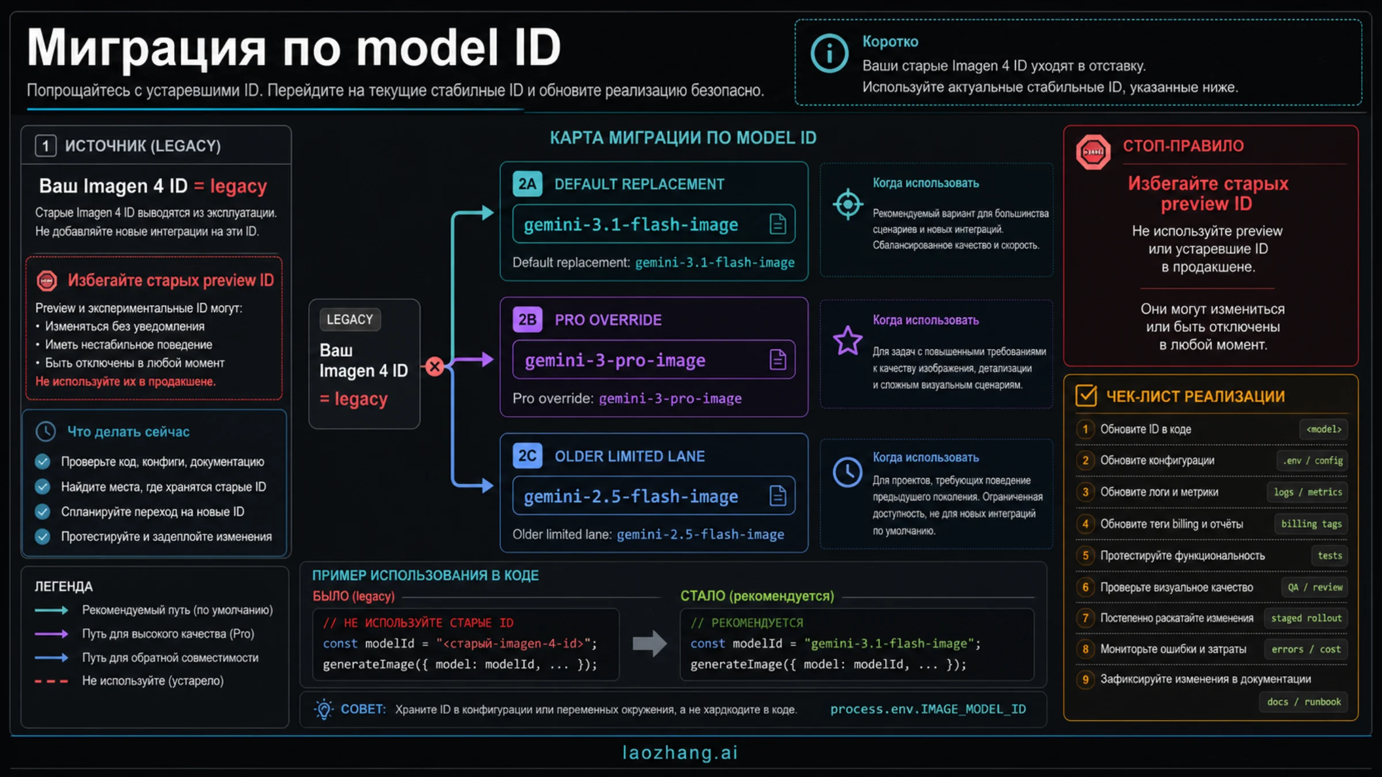This screenshot has height=777, width=1382.
Task: Toggle checkmark for Спланируйте переход на новые ID
Action: coord(42,512)
